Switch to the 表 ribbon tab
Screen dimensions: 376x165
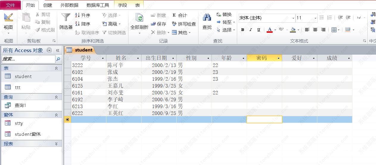tap(137, 5)
